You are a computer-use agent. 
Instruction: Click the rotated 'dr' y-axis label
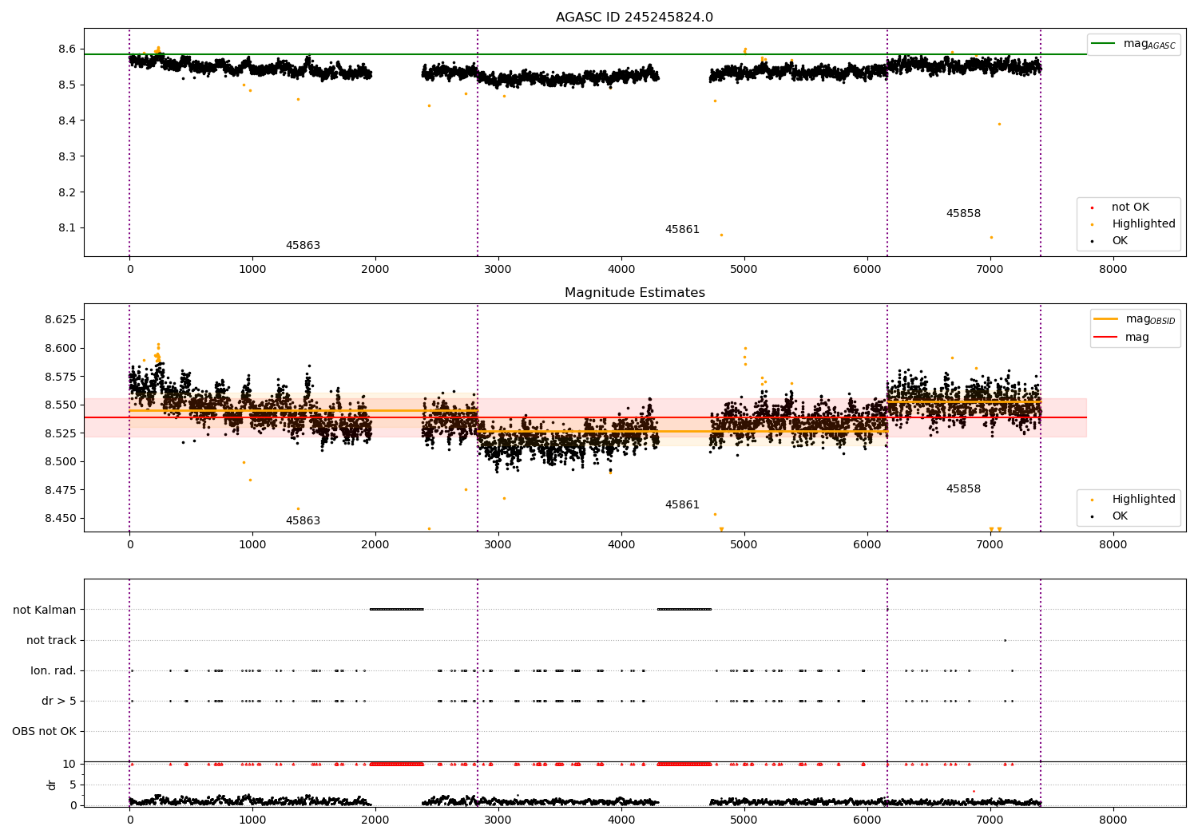(52, 785)
